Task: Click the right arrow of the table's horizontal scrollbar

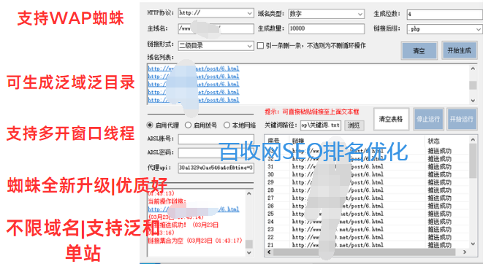Action: 465,252
